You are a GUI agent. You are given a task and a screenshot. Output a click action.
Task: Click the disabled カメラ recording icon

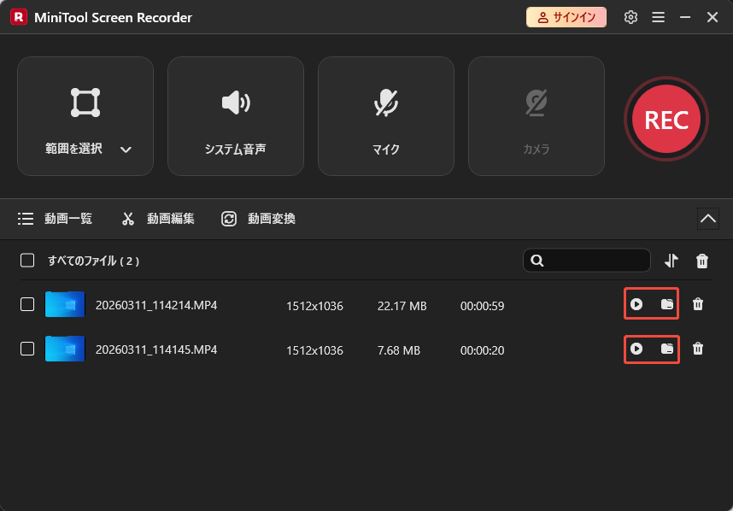[536, 103]
